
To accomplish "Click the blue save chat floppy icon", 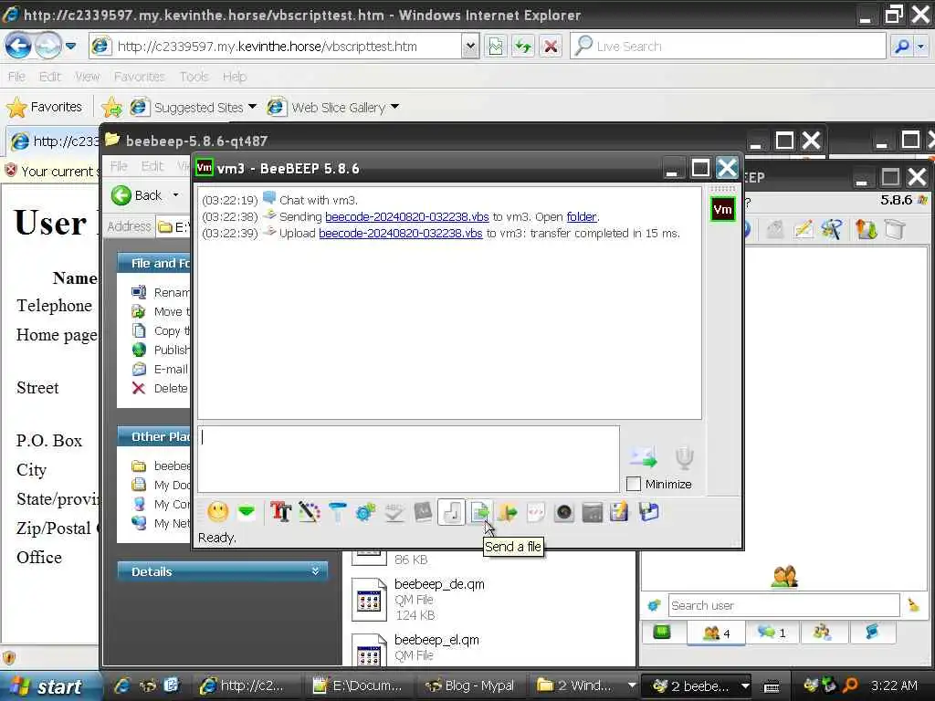I will (648, 512).
